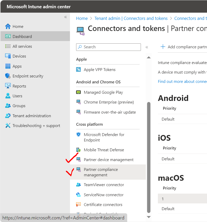Open Certificate connectors entry
207x222 pixels.
pyautogui.click(x=108, y=205)
